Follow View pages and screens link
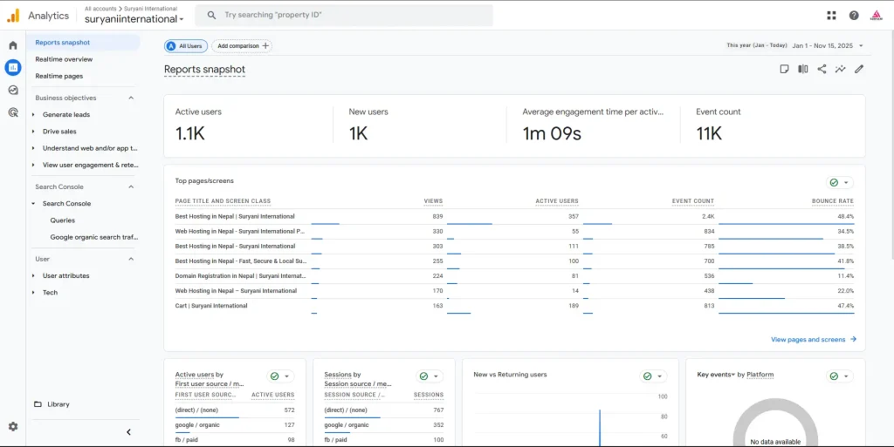This screenshot has height=447, width=894. pyautogui.click(x=808, y=340)
